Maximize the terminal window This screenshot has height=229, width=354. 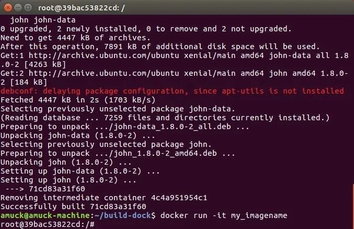(x=28, y=8)
